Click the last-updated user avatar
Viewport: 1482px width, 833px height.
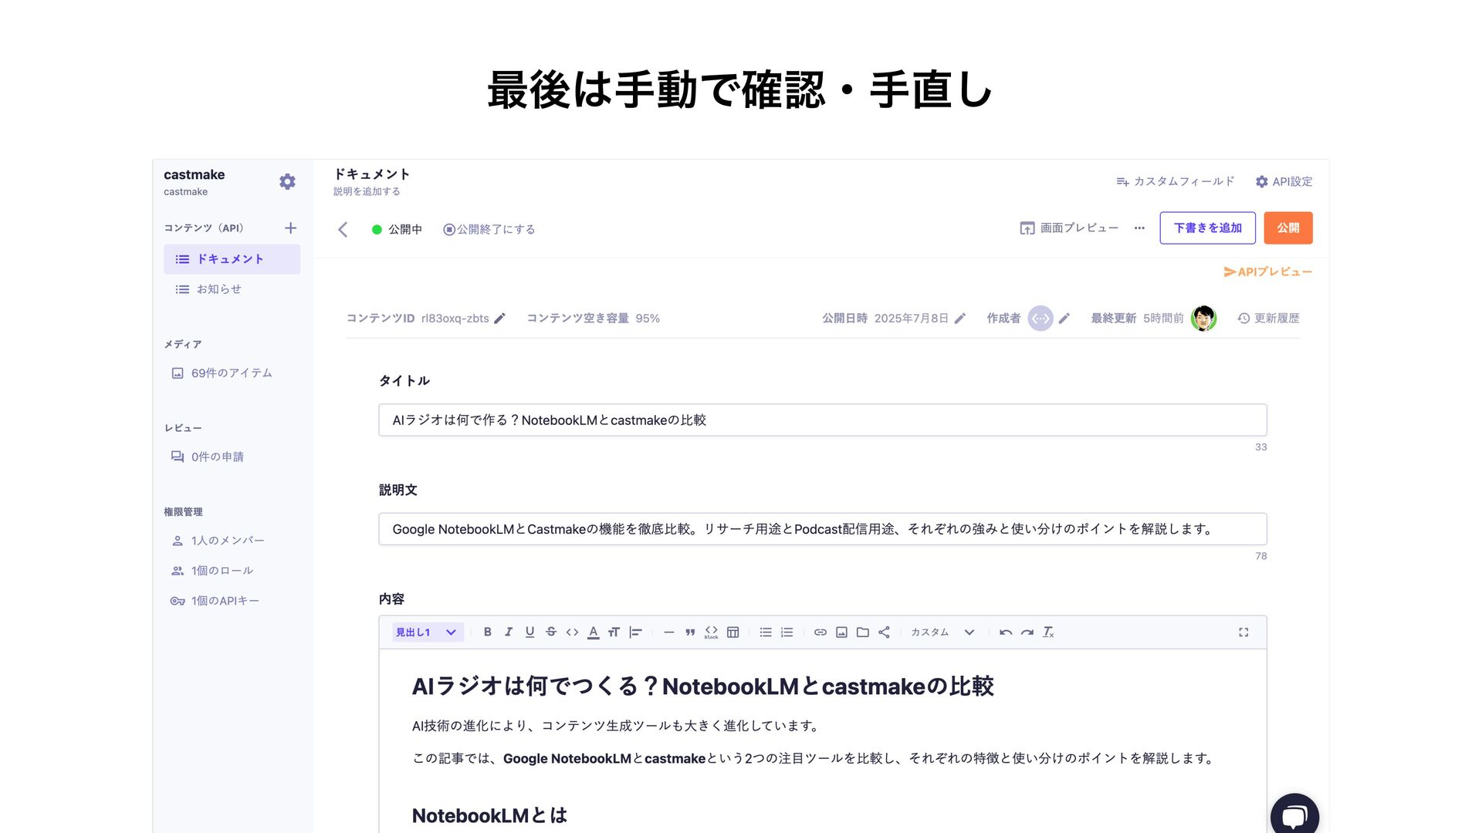point(1203,318)
